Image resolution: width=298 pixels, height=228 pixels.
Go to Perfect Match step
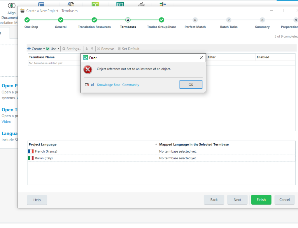(x=195, y=20)
